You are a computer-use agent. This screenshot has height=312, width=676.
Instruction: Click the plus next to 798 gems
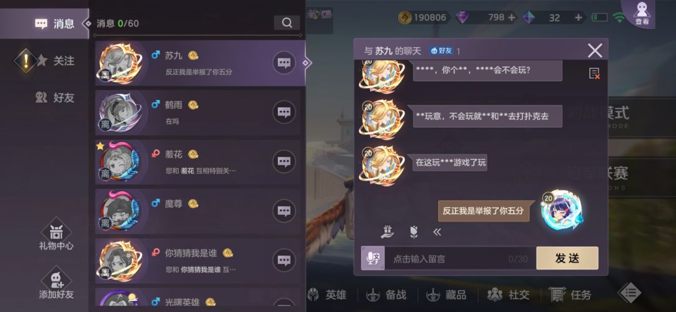[x=512, y=18]
